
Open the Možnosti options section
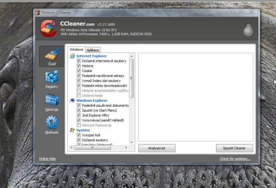tap(52, 125)
